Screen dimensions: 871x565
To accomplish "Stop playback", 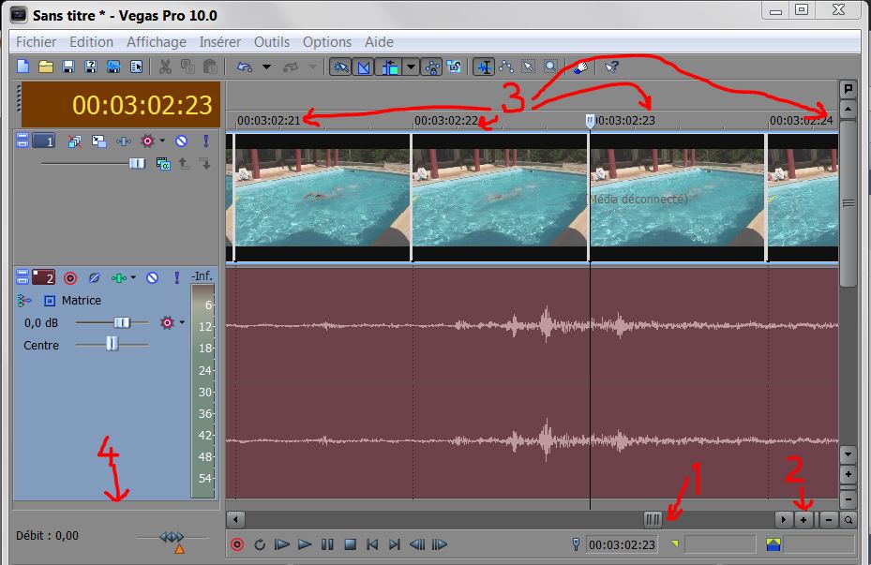I will (350, 544).
